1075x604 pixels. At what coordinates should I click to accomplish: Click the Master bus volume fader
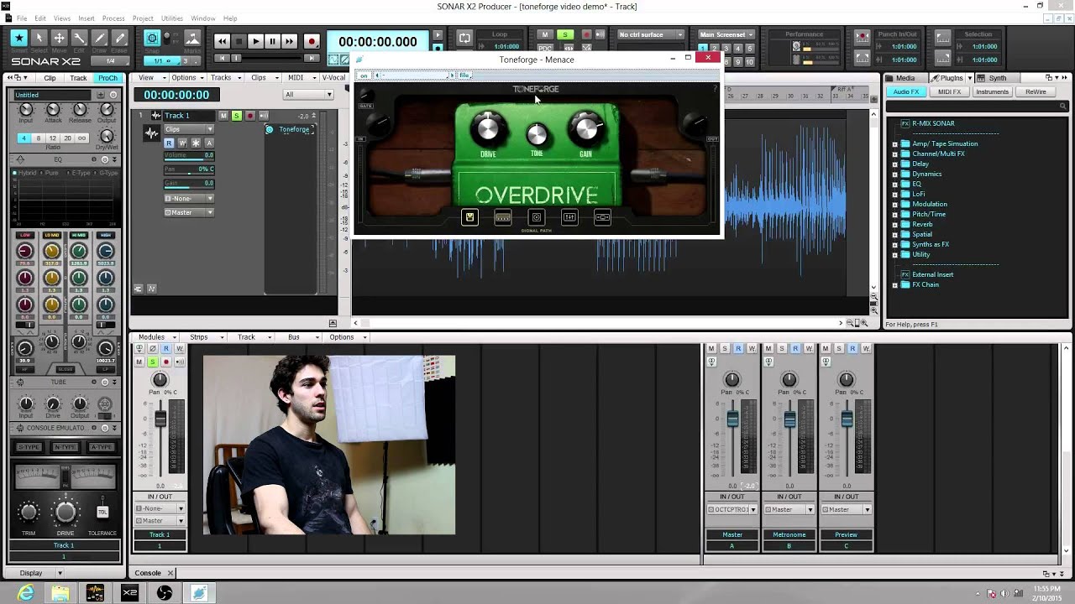[732, 419]
